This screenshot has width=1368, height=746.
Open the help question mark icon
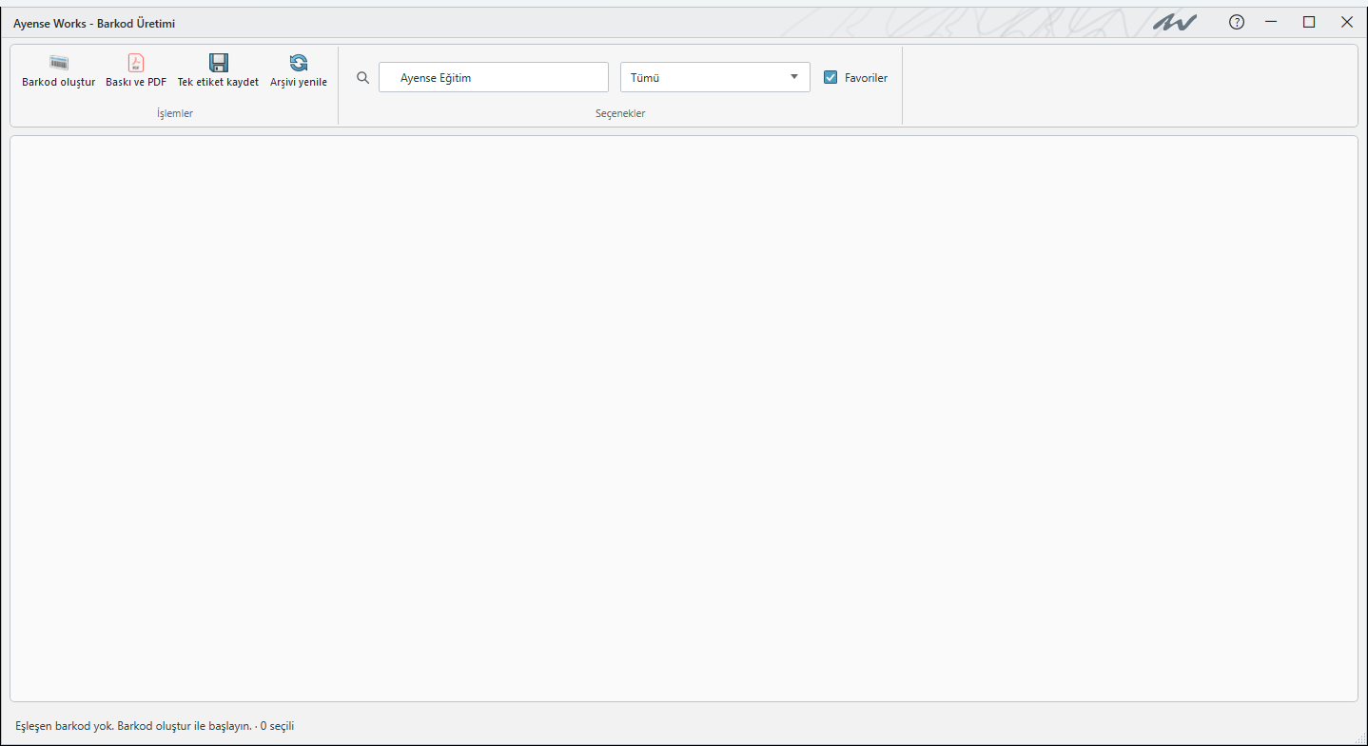coord(1237,22)
